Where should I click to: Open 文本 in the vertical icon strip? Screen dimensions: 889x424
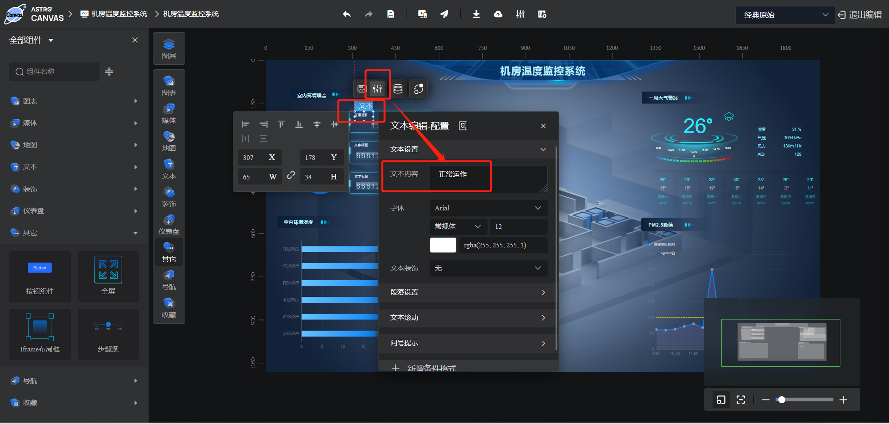click(x=169, y=169)
